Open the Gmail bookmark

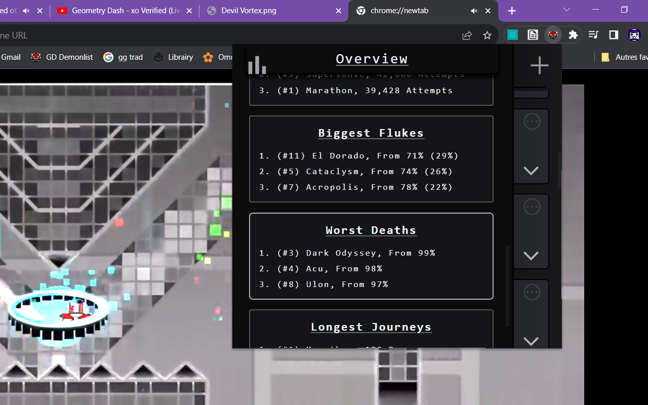pos(11,57)
